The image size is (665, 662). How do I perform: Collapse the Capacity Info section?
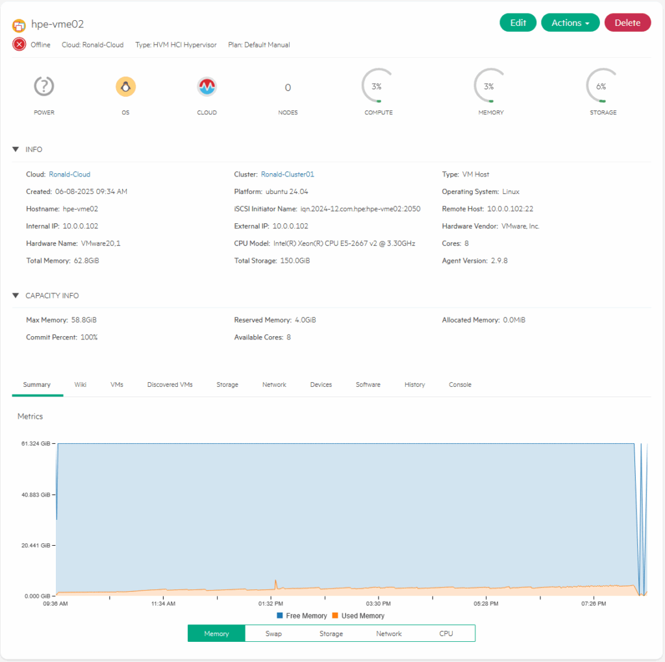click(x=16, y=295)
